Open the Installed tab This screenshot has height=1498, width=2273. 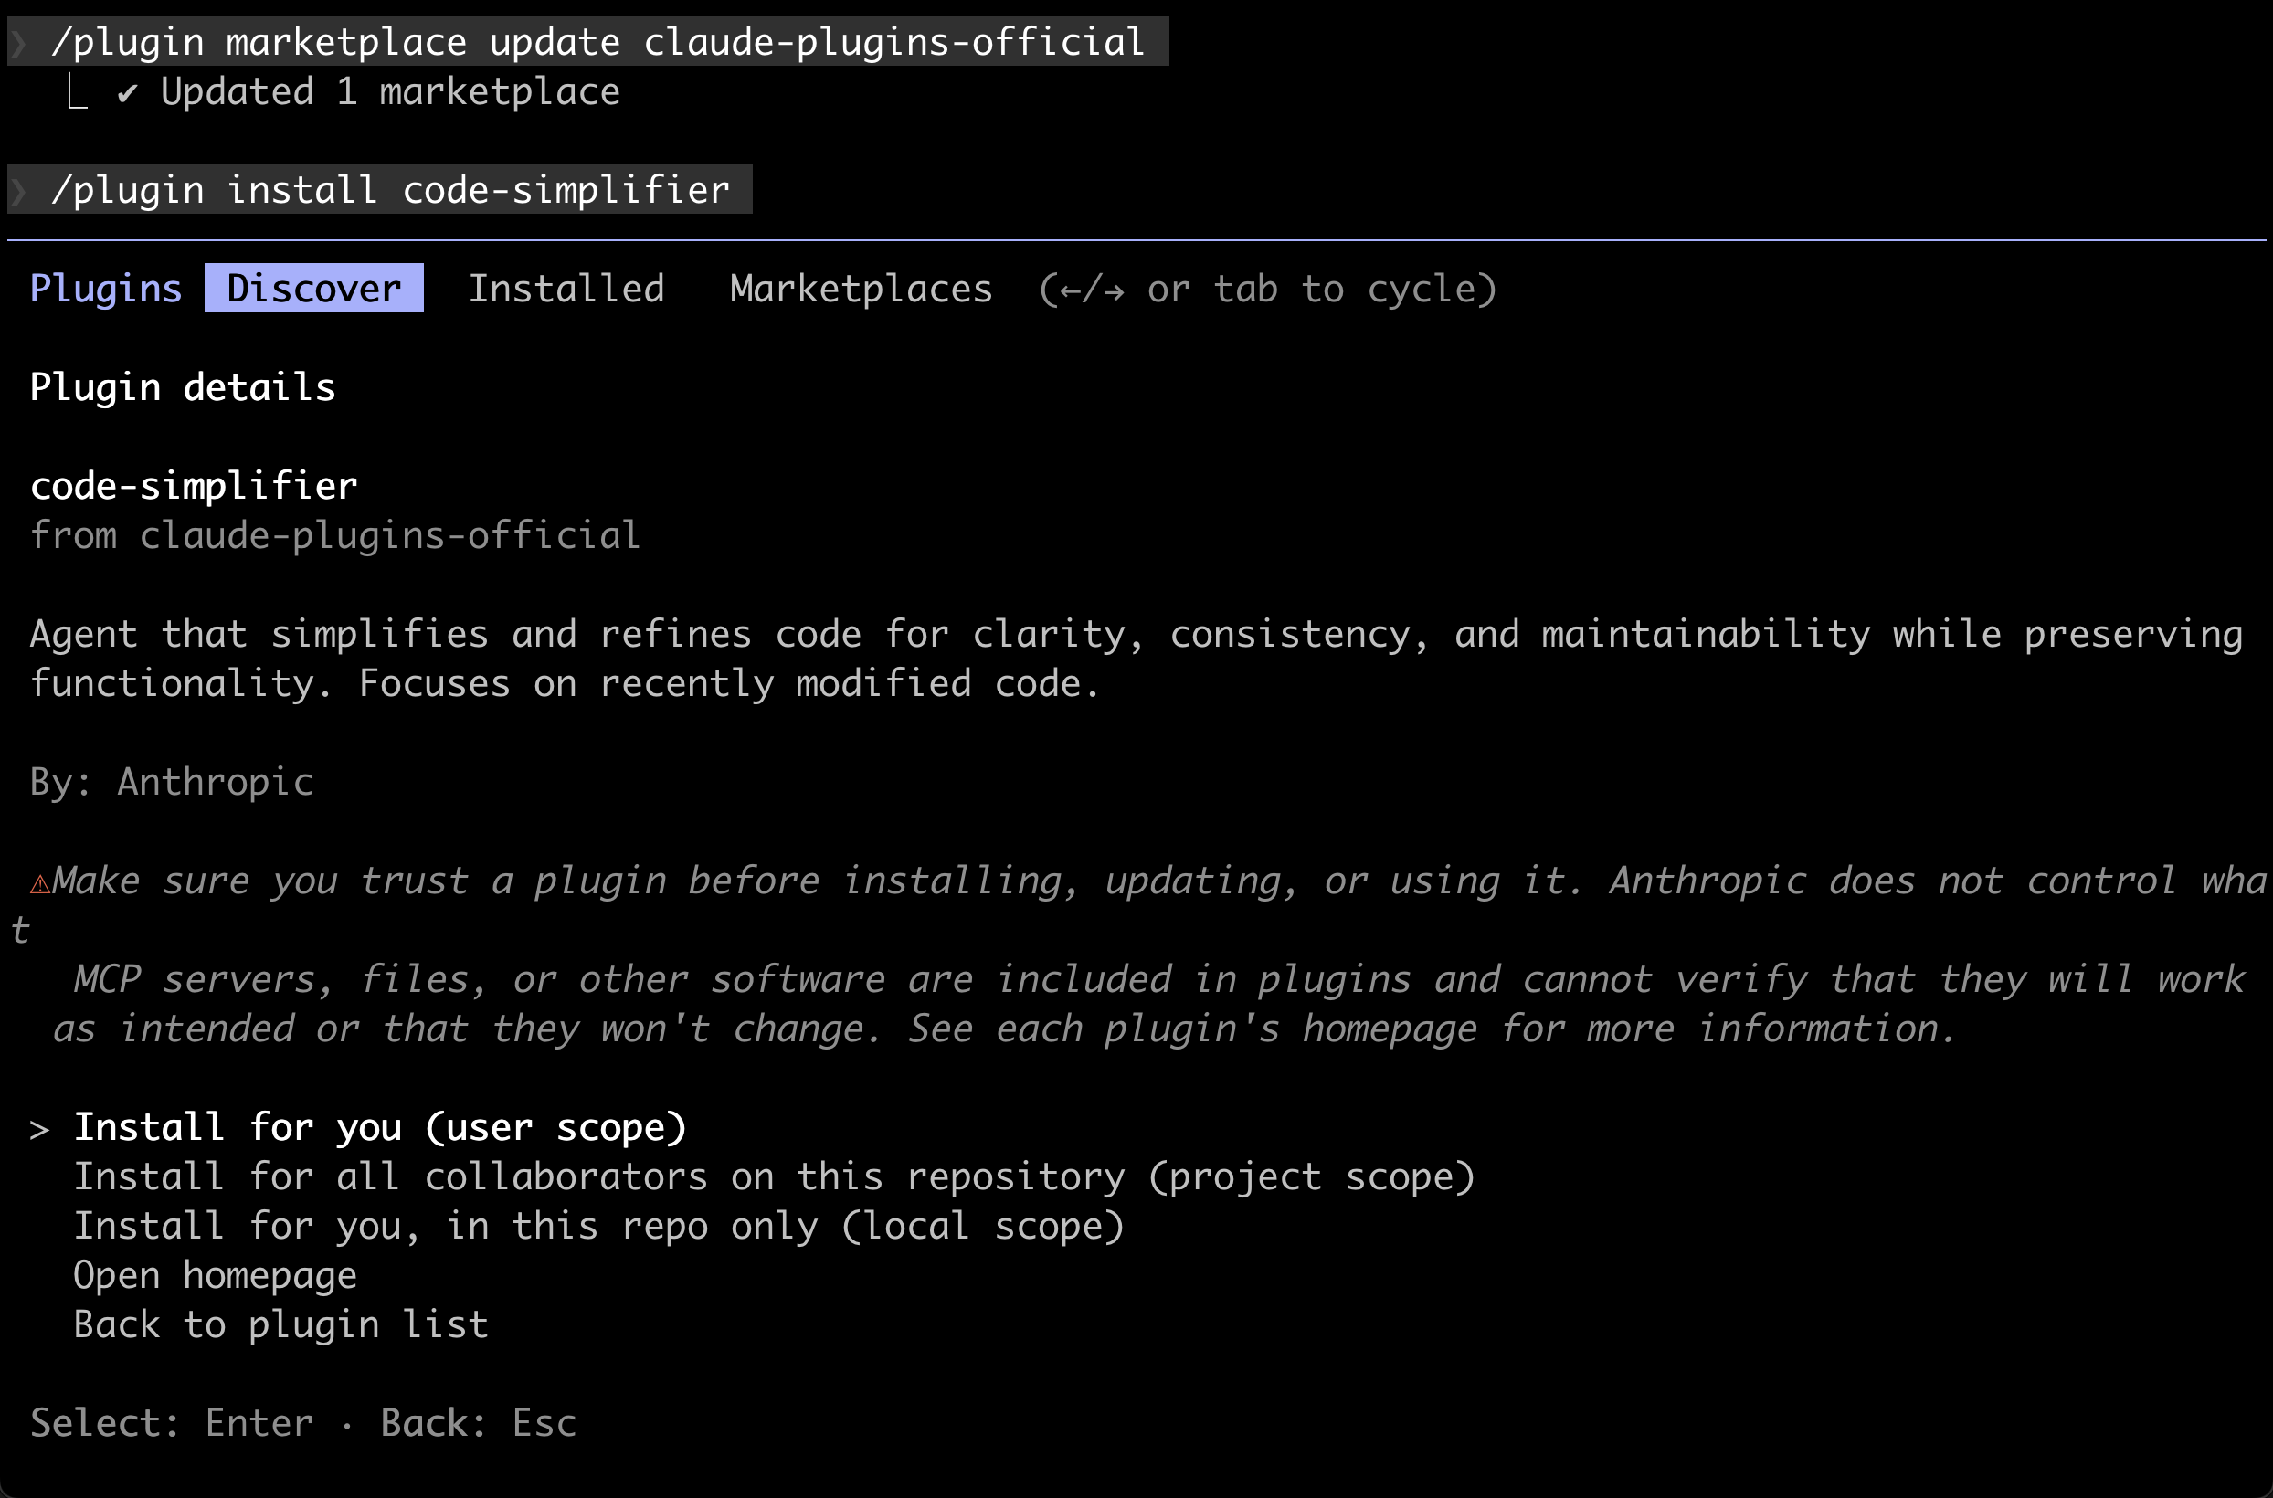click(566, 288)
